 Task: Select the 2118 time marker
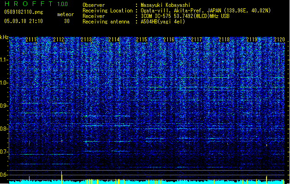click(x=224, y=40)
